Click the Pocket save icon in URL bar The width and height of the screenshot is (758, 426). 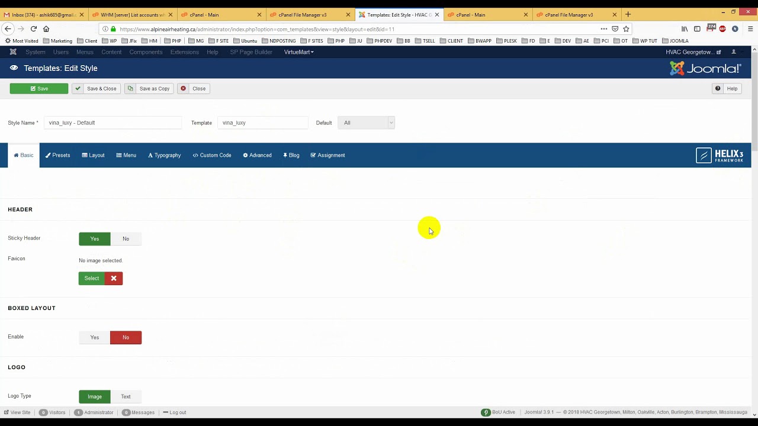[x=615, y=28]
